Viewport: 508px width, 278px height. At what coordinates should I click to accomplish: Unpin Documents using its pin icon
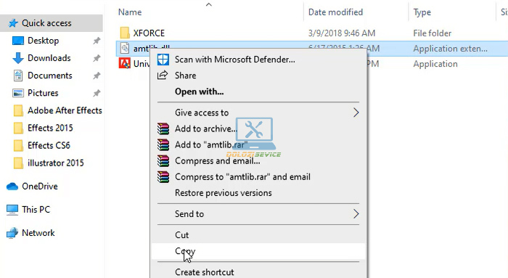97,75
